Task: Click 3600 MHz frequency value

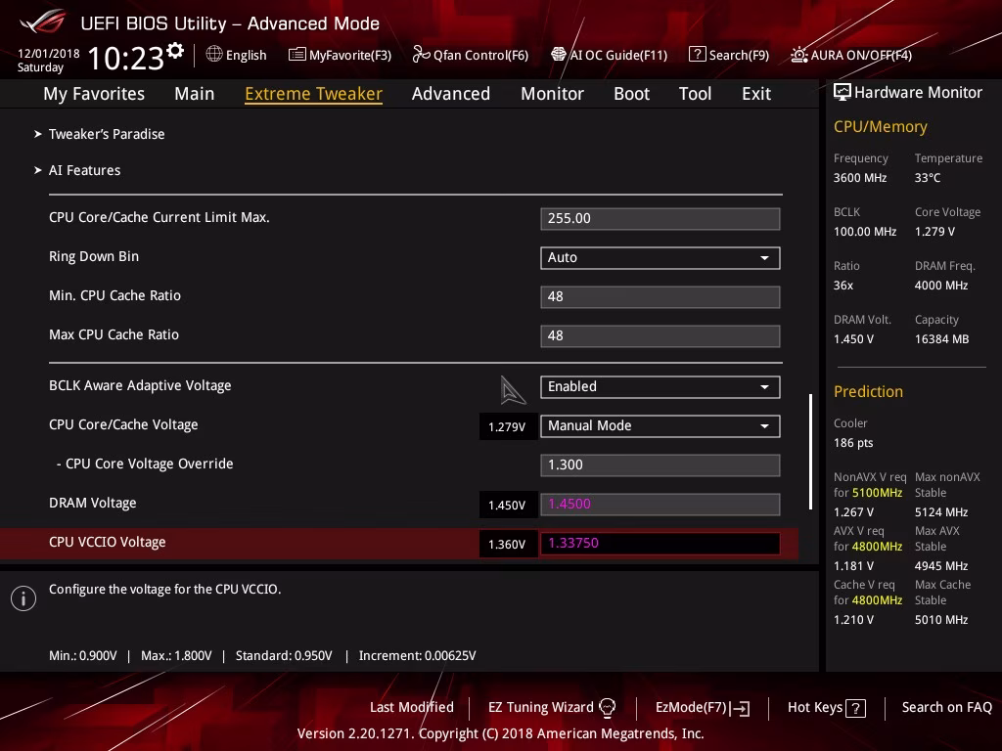Action: point(860,178)
